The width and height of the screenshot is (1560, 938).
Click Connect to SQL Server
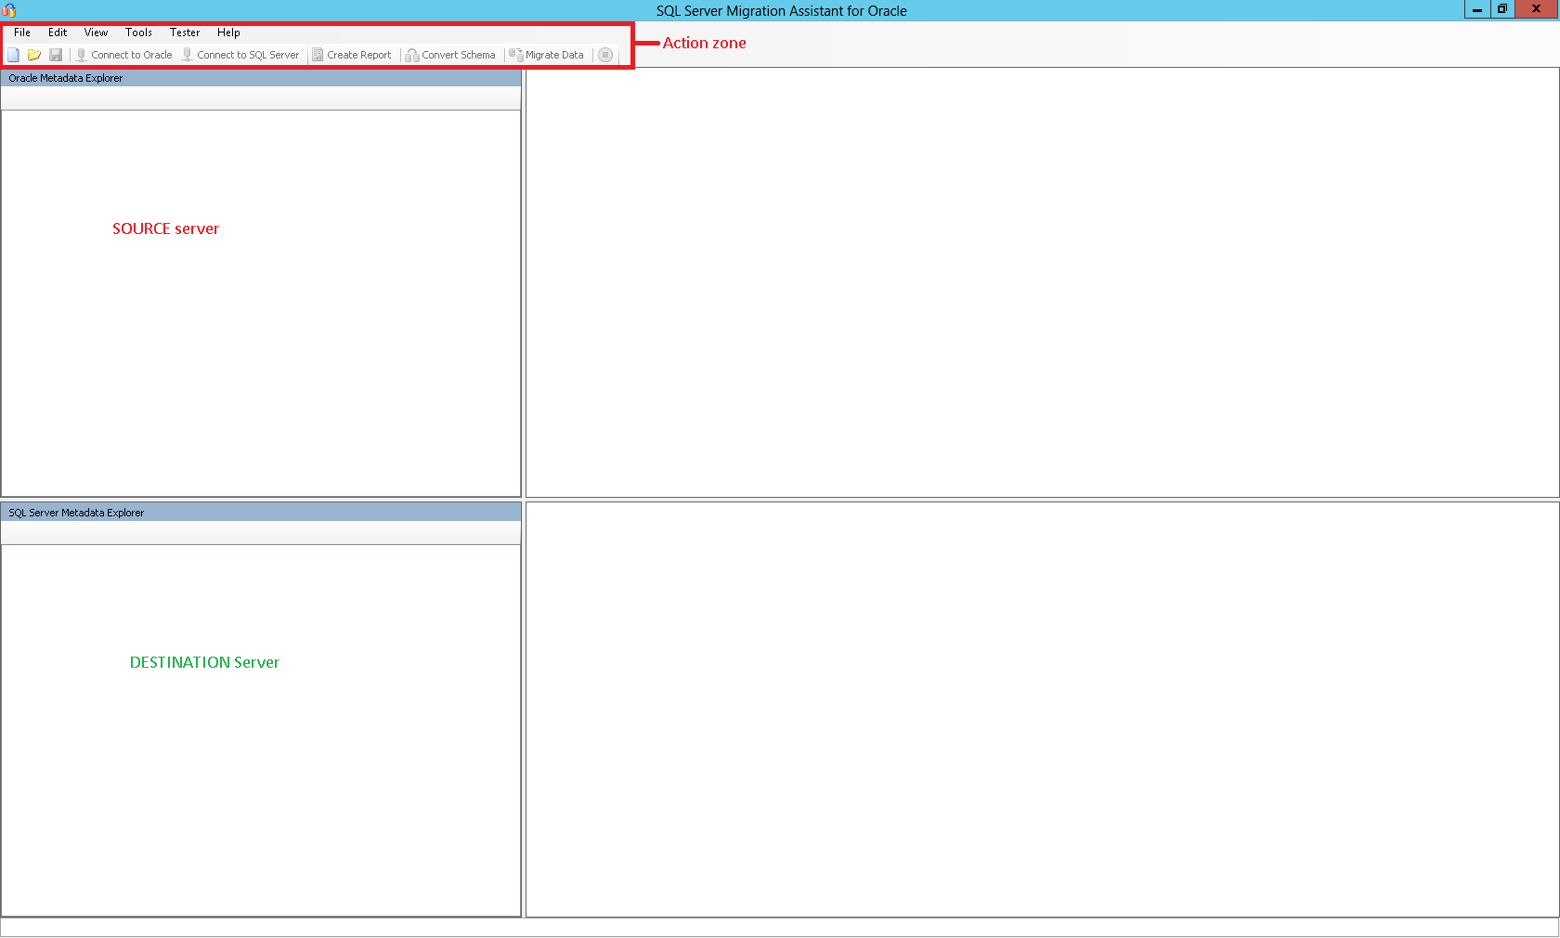click(x=240, y=55)
